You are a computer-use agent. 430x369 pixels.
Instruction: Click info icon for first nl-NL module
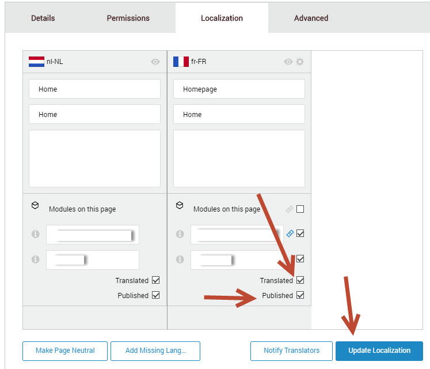tap(35, 234)
